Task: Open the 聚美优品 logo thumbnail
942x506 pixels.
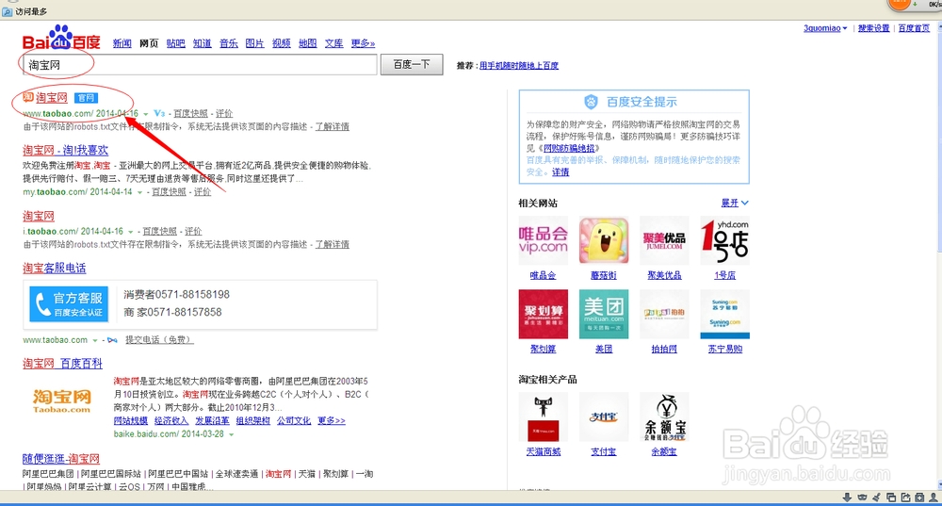Action: tap(664, 240)
